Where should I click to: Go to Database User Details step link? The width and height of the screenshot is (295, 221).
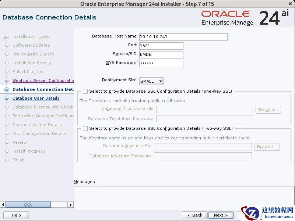(x=36, y=98)
